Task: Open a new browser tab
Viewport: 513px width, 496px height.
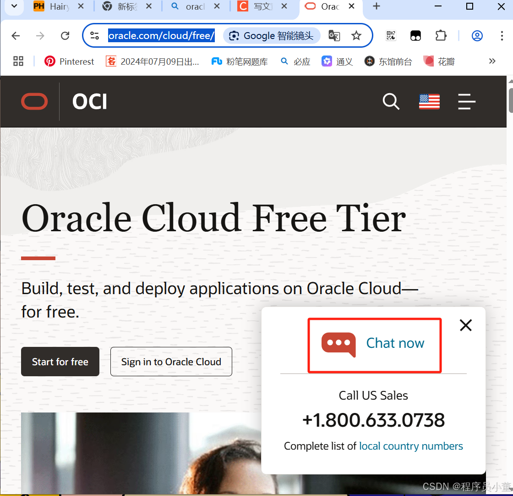Action: pos(377,6)
